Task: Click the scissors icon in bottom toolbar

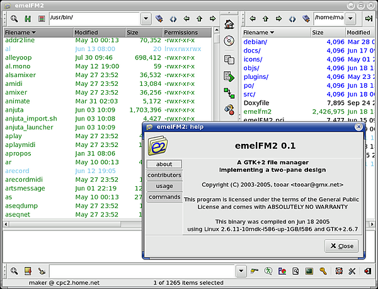Action: tap(351, 271)
